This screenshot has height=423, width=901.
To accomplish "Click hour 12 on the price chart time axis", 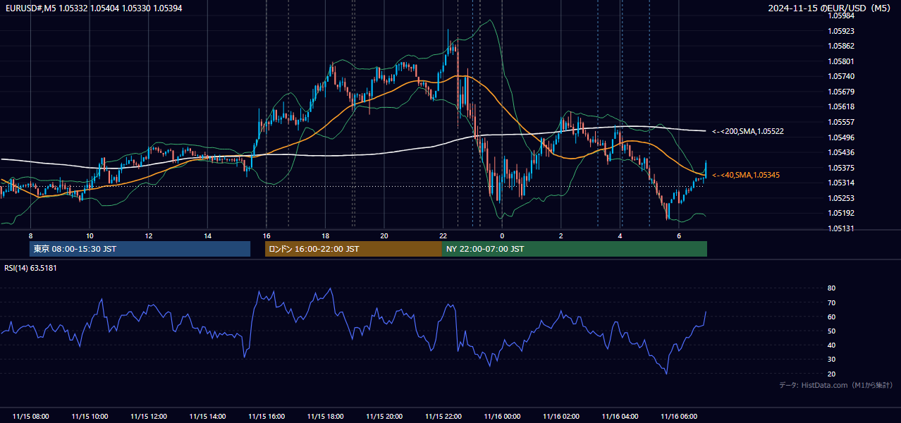I will (x=149, y=235).
